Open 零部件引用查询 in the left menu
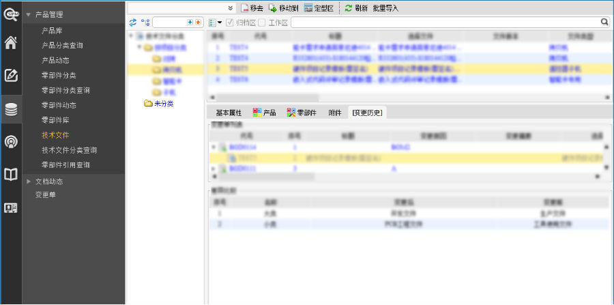 point(65,165)
